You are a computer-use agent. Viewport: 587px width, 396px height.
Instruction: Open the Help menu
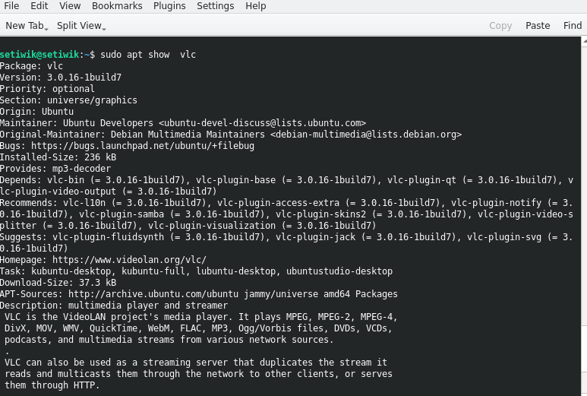pyautogui.click(x=256, y=6)
